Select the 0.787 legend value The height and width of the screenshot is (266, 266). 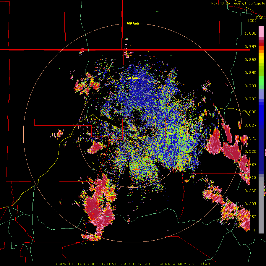pos(250,86)
